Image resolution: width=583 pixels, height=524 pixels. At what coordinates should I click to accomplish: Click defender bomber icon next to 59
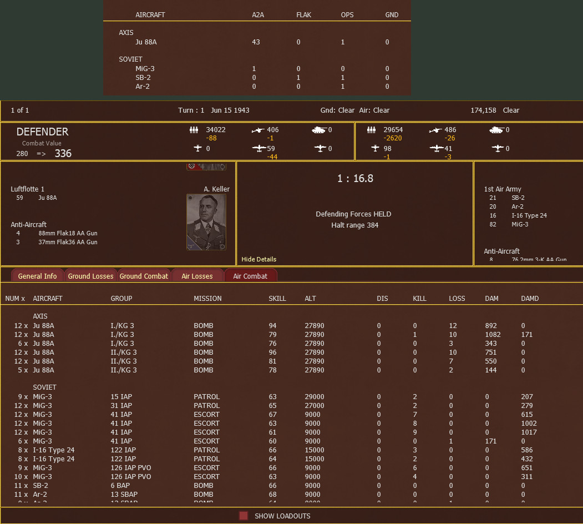click(259, 149)
